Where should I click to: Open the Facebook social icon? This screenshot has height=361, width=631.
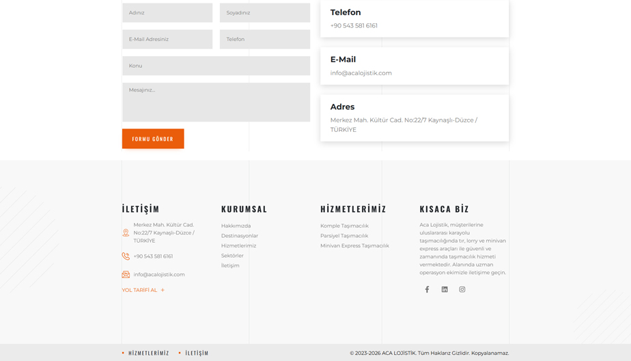tap(427, 289)
